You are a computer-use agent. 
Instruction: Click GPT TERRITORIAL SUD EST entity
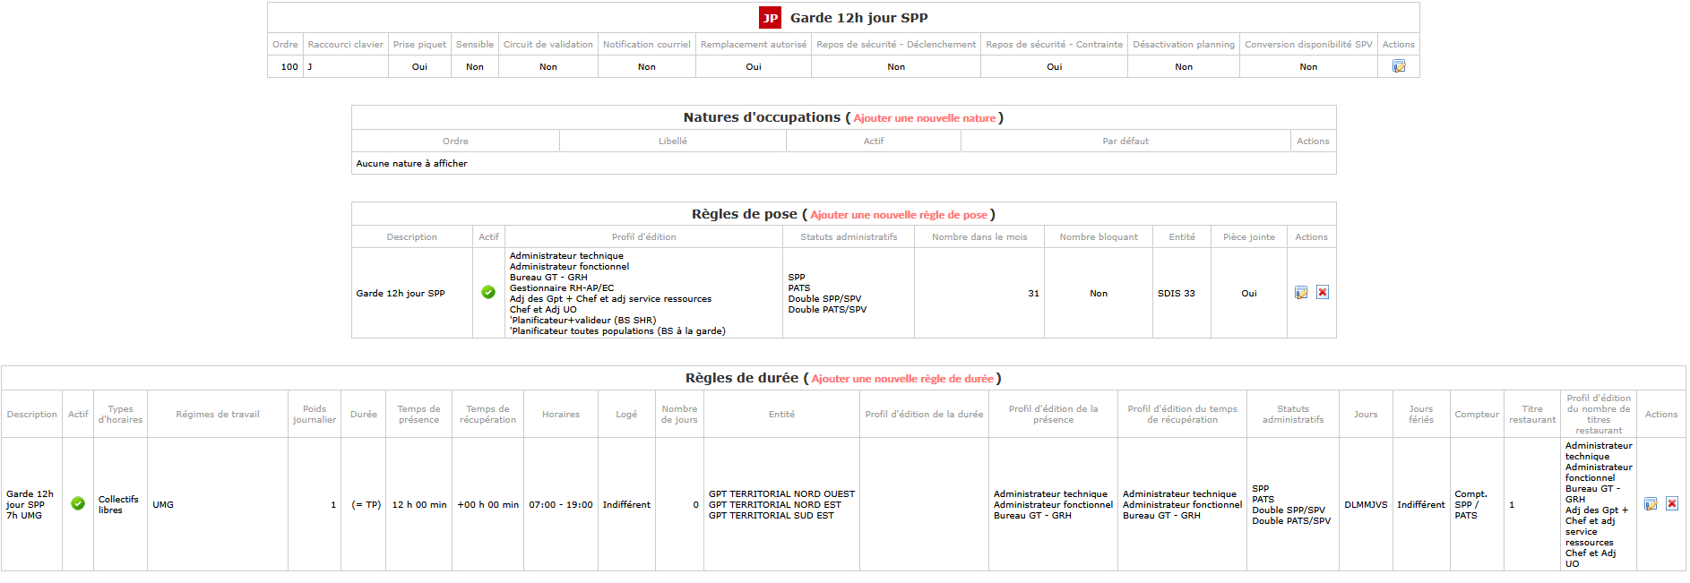[771, 516]
